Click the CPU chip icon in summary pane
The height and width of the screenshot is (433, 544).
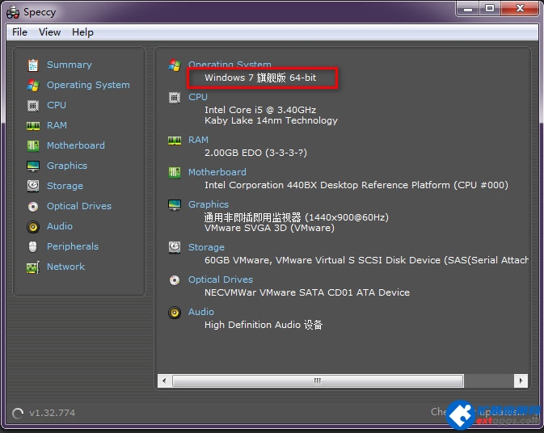(175, 98)
